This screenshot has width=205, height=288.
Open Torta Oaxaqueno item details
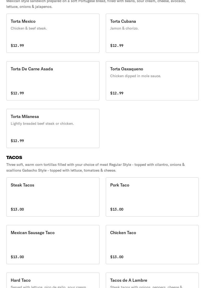pos(152,81)
